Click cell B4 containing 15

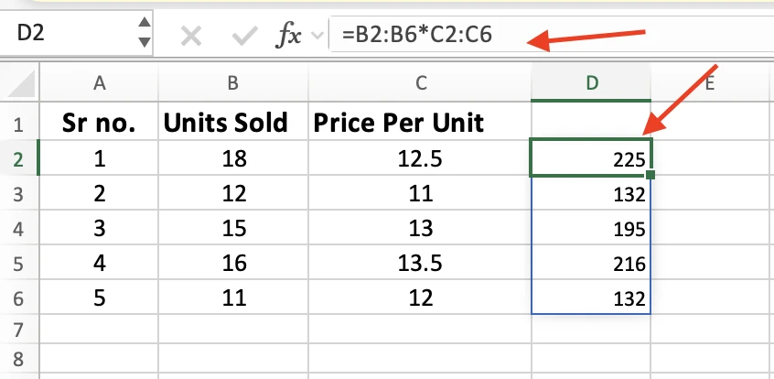(x=233, y=228)
